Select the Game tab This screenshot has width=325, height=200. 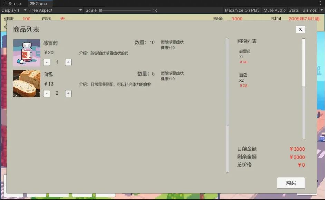point(39,3)
